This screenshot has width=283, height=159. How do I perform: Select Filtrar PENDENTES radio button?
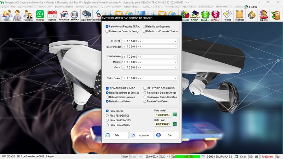click(x=107, y=116)
